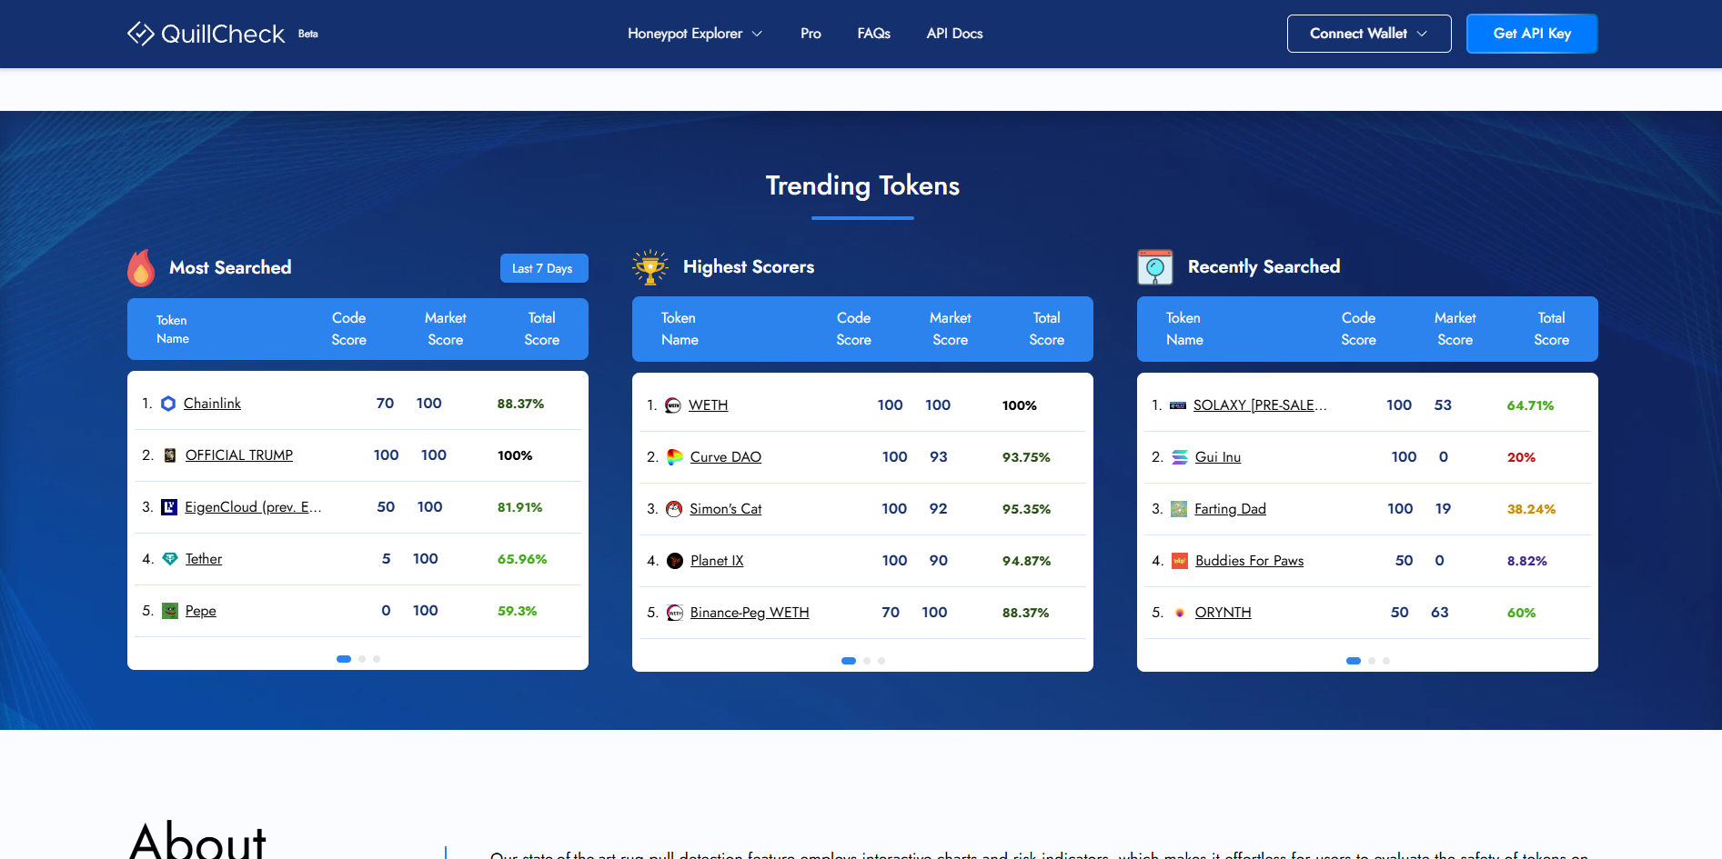The height and width of the screenshot is (859, 1722).
Task: Select third page dot under Highest Scorers
Action: [881, 661]
